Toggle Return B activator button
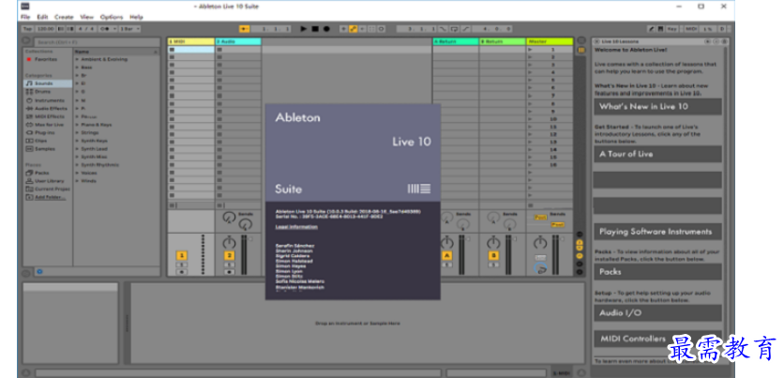This screenshot has height=378, width=784. pos(493,255)
